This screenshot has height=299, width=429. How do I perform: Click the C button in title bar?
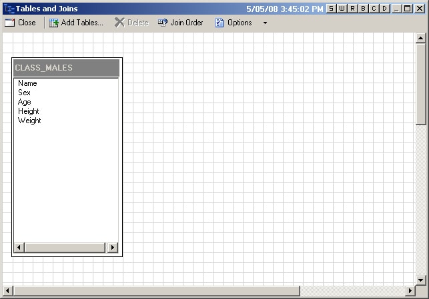[374, 9]
